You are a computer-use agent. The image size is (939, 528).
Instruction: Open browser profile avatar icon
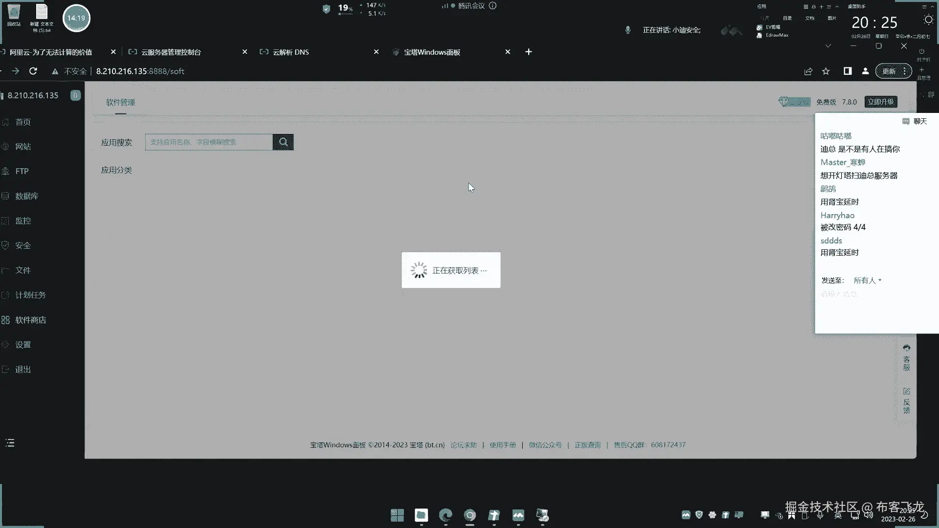pos(865,71)
